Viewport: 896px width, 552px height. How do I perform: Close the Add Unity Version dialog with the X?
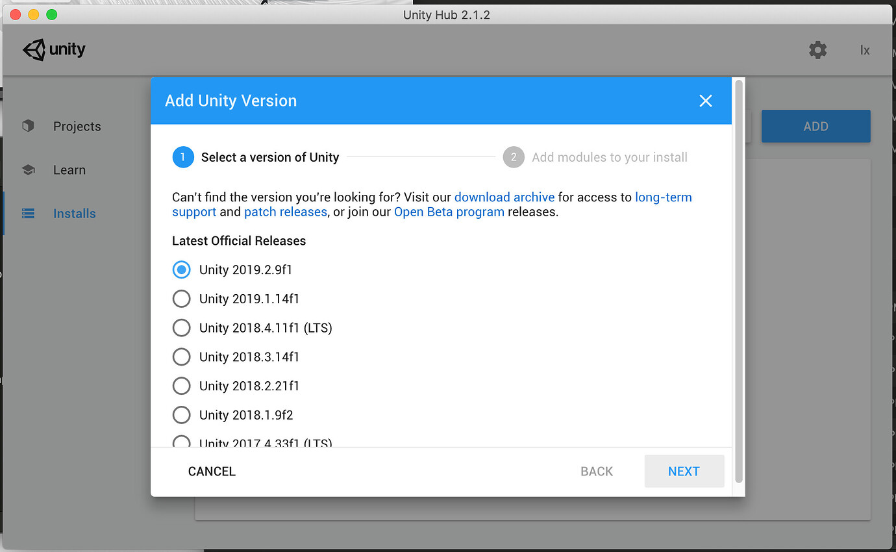point(706,101)
